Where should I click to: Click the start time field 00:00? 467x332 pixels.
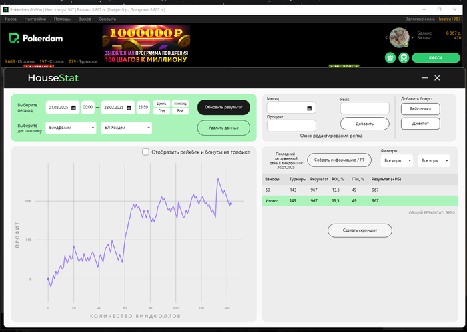87,108
